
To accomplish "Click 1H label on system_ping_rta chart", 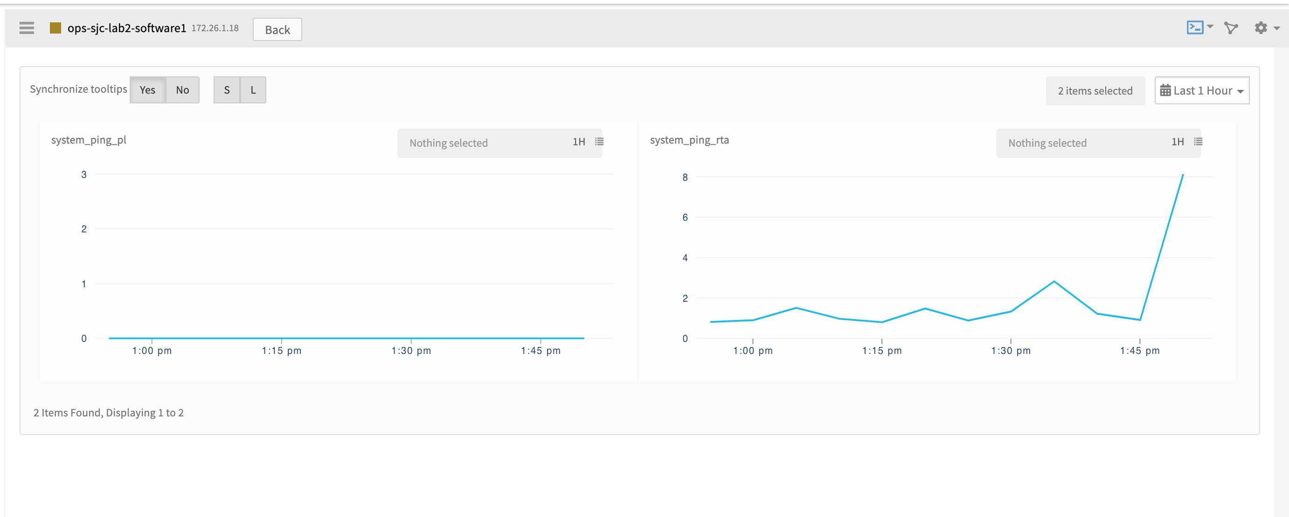I will pos(1178,142).
